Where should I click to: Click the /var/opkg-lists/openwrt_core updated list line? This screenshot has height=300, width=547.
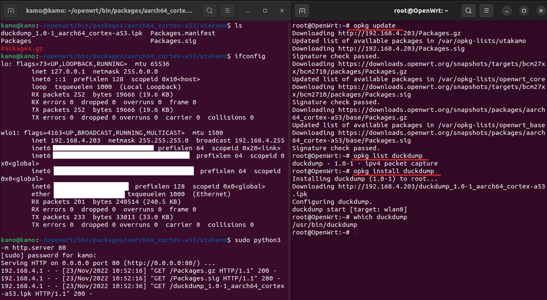[418, 79]
